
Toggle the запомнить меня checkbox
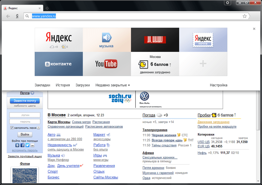(x=12, y=128)
